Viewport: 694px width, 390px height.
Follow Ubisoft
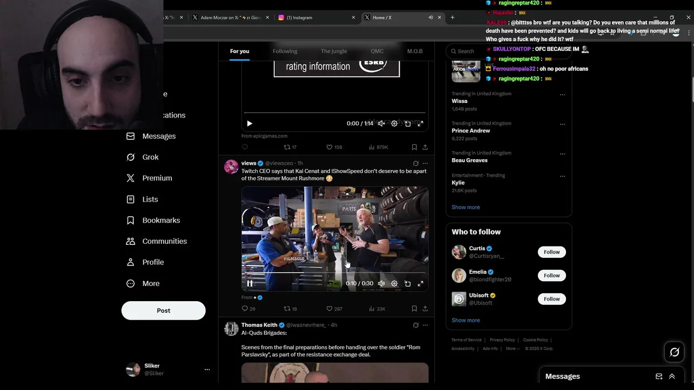coord(551,299)
